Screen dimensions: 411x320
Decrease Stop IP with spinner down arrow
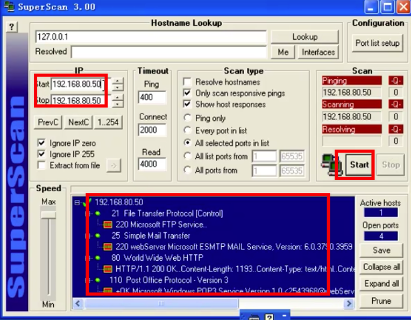[x=117, y=104]
